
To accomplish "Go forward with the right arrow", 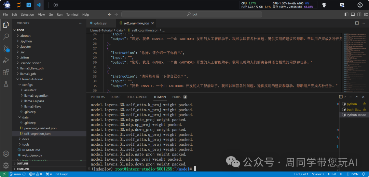I will (x=116, y=15).
